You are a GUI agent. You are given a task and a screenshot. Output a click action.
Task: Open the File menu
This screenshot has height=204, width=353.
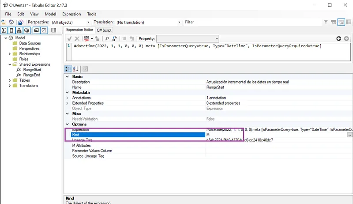click(x=8, y=14)
